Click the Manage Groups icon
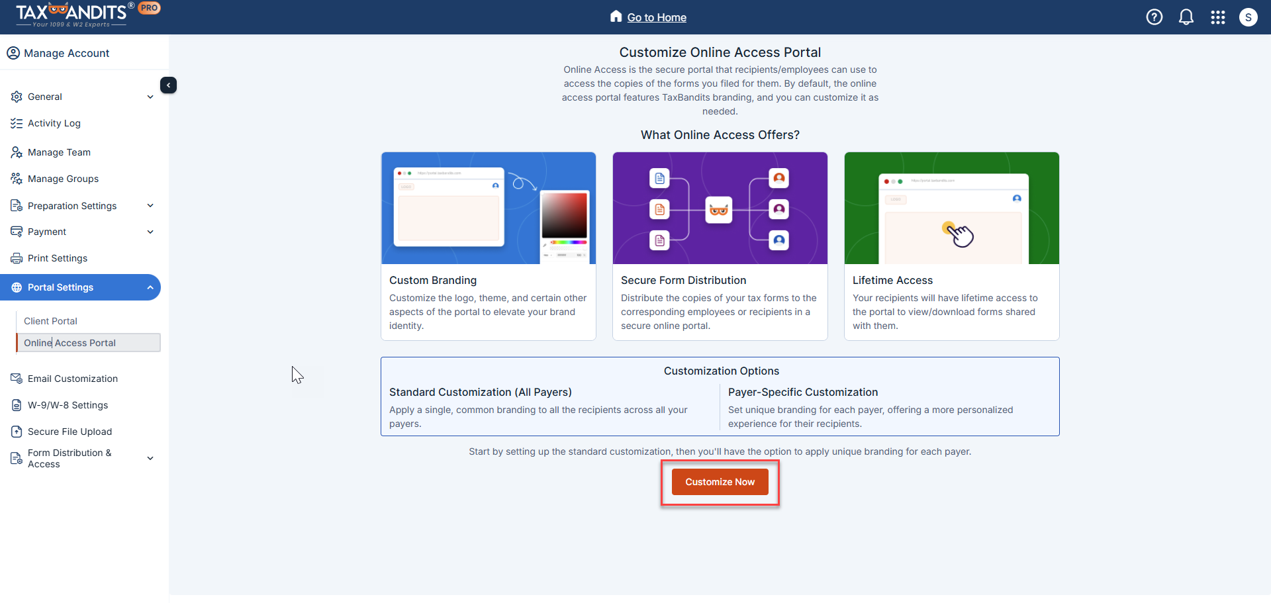This screenshot has width=1271, height=603. click(x=17, y=179)
